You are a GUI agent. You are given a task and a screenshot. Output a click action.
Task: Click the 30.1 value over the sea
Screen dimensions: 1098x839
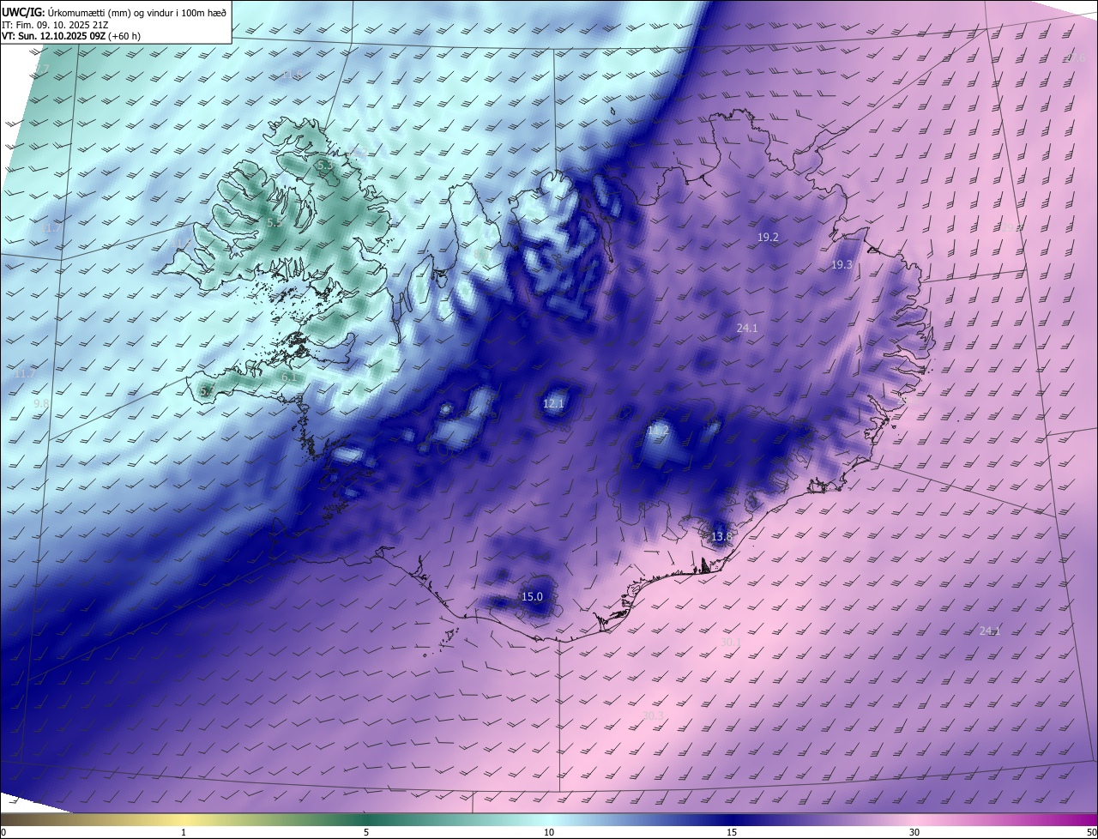pyautogui.click(x=730, y=642)
